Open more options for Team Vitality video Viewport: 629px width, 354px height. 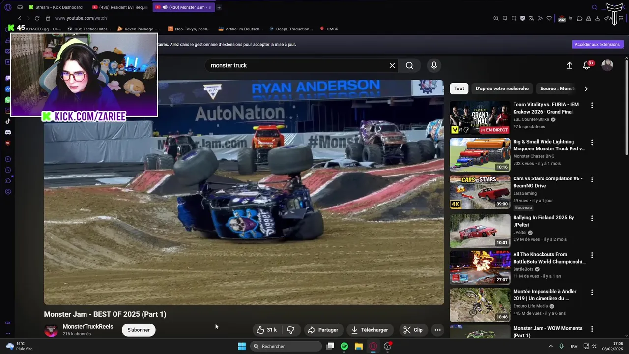point(592,105)
